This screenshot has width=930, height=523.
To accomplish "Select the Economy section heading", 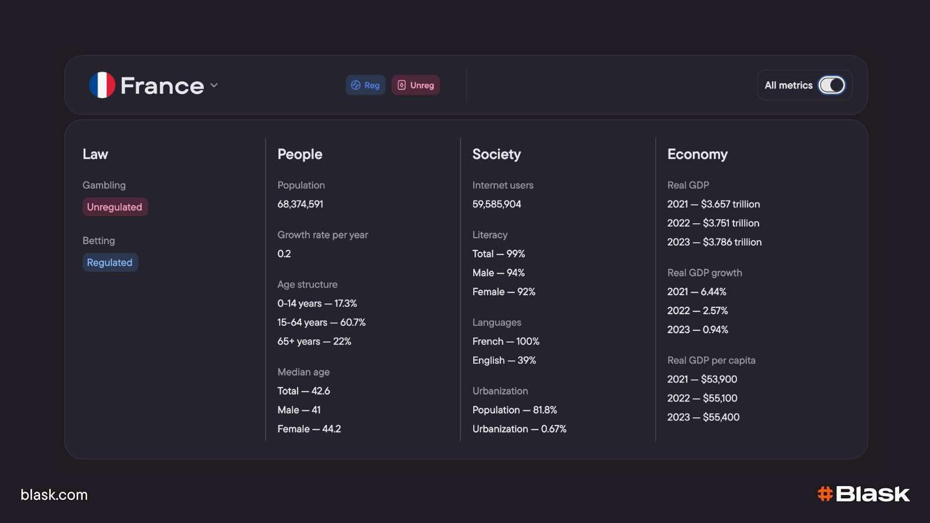I will [x=697, y=154].
